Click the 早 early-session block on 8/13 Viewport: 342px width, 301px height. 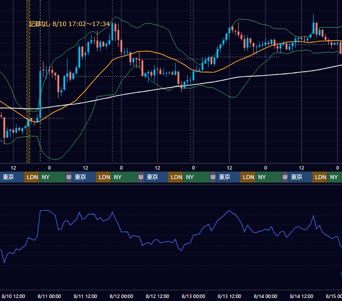point(213,177)
